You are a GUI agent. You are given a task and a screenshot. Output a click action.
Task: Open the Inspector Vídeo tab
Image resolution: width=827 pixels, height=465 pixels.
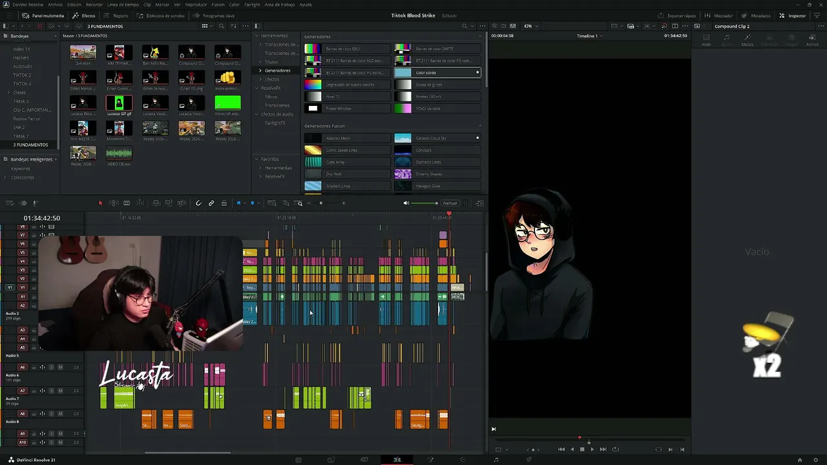(706, 39)
